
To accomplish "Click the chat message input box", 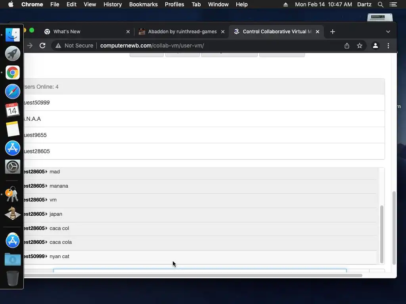I will click(x=200, y=270).
